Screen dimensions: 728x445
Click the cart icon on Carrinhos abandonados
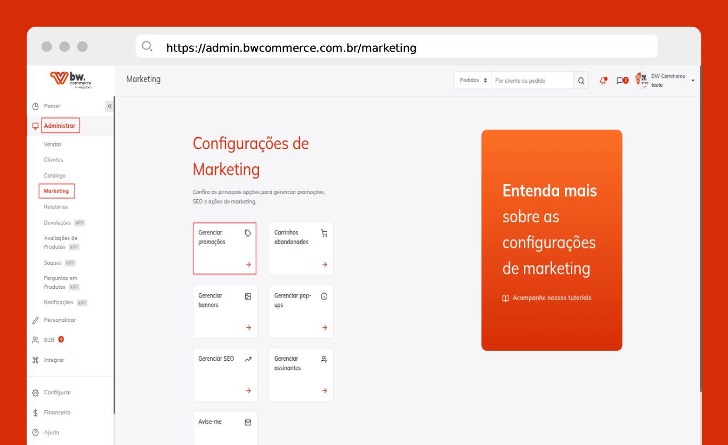tap(324, 233)
